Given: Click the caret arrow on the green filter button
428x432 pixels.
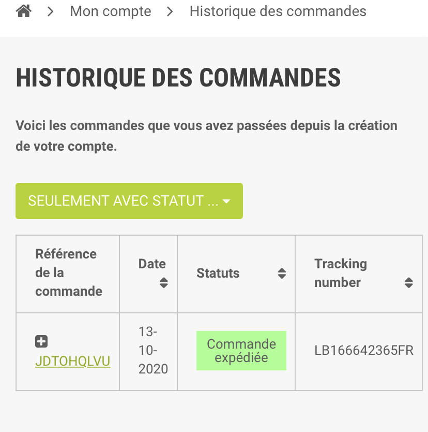Looking at the screenshot, I should pos(226,201).
